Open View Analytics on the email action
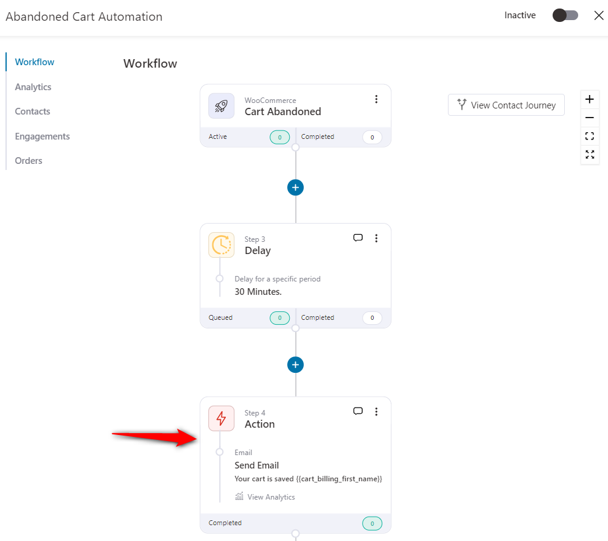The width and height of the screenshot is (608, 541). click(271, 497)
